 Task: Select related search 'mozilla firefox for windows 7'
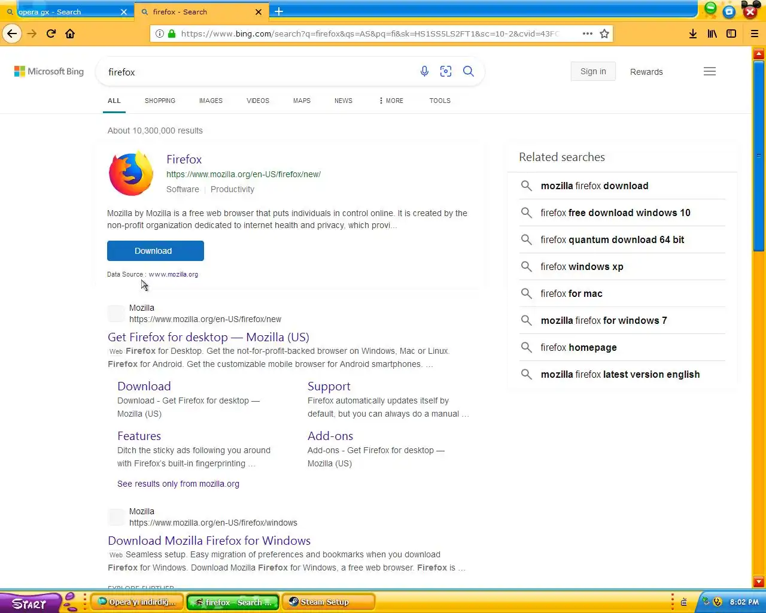click(x=622, y=320)
